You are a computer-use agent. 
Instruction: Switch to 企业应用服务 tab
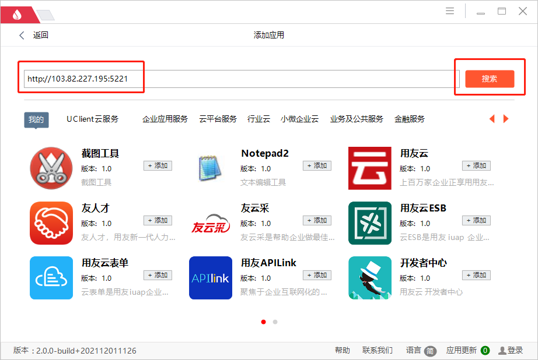[165, 119]
